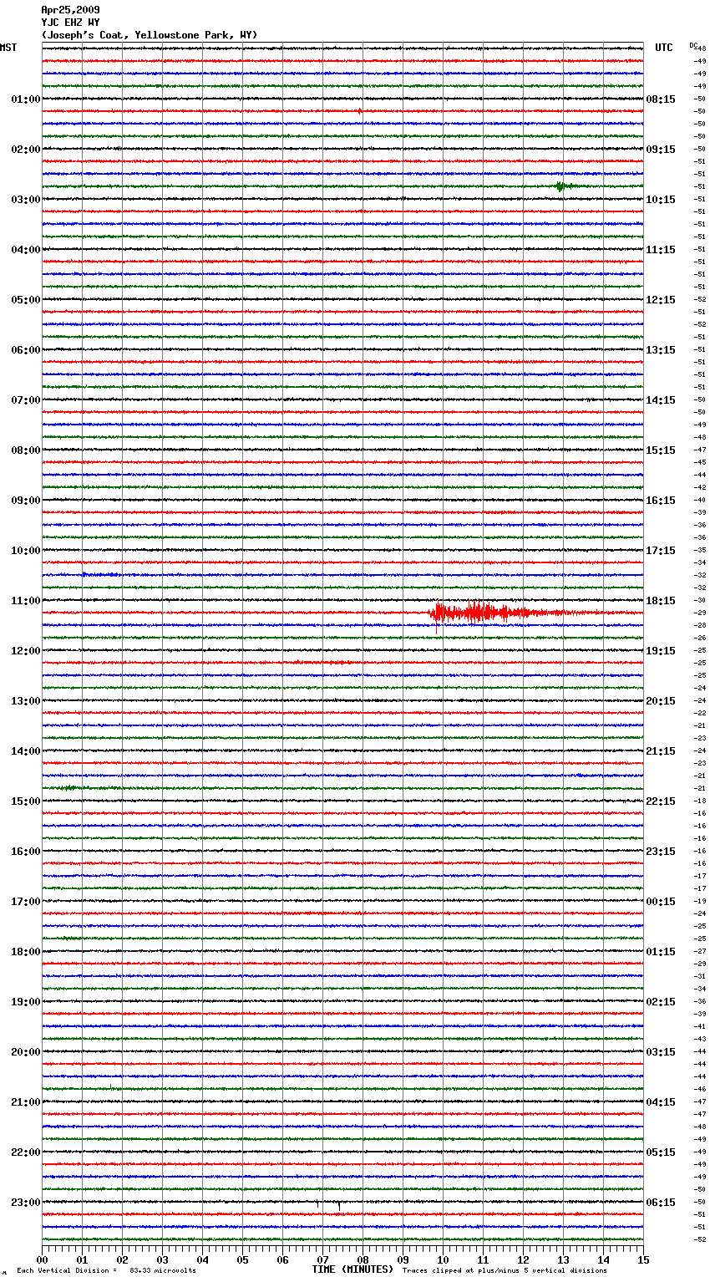Viewport: 710px width, 1282px height.
Task: Click the 15 minute tick label on axis
Action: point(643,1260)
